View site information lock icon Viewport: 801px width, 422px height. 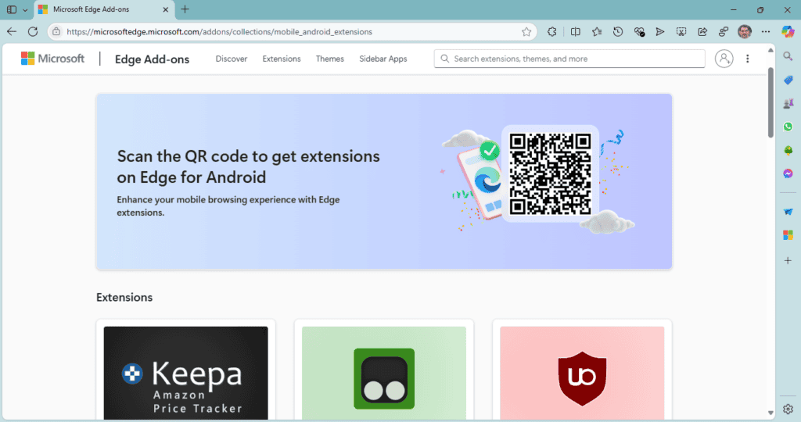click(x=56, y=31)
